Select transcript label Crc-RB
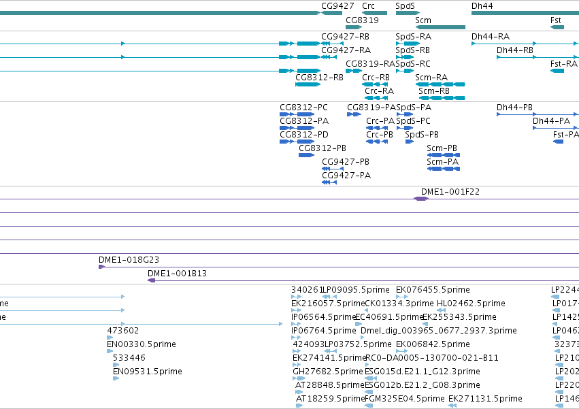Image resolution: width=579 pixels, height=409 pixels. tap(376, 77)
